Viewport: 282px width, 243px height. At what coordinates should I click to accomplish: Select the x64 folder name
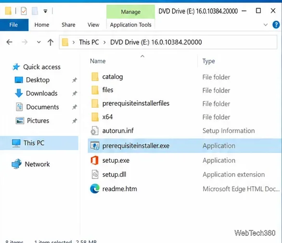point(107,117)
